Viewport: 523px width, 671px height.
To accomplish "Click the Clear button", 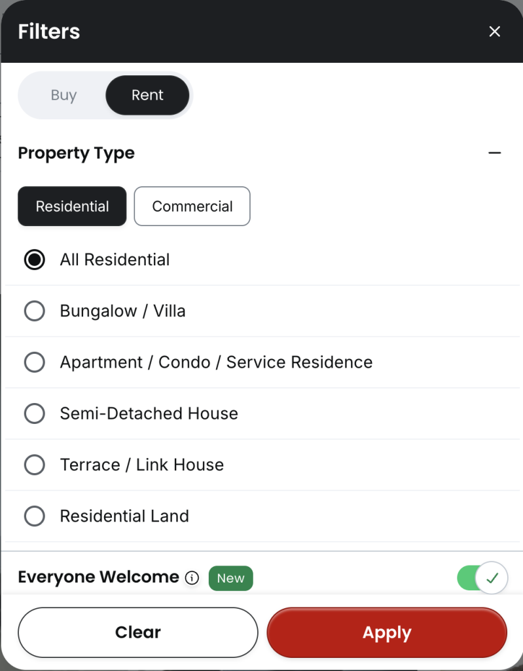I will pos(137,632).
